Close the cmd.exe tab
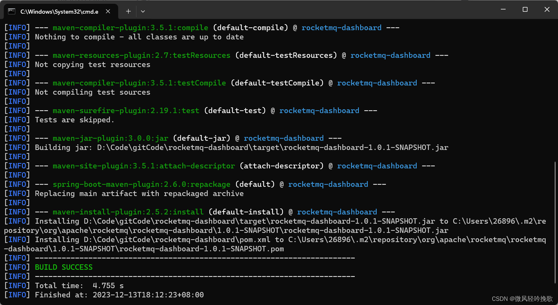The width and height of the screenshot is (558, 305). coord(108,11)
